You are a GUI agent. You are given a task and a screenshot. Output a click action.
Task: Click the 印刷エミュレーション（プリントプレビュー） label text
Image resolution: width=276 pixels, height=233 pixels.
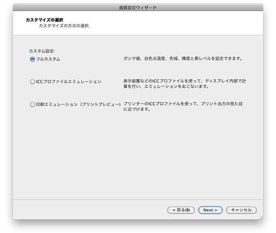[x=78, y=105]
